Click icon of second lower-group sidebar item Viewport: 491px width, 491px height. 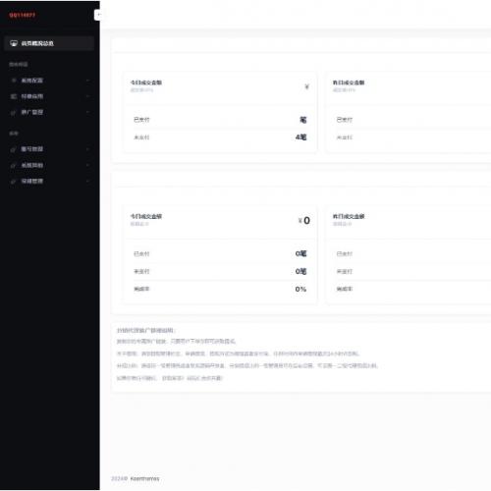pyautogui.click(x=14, y=165)
